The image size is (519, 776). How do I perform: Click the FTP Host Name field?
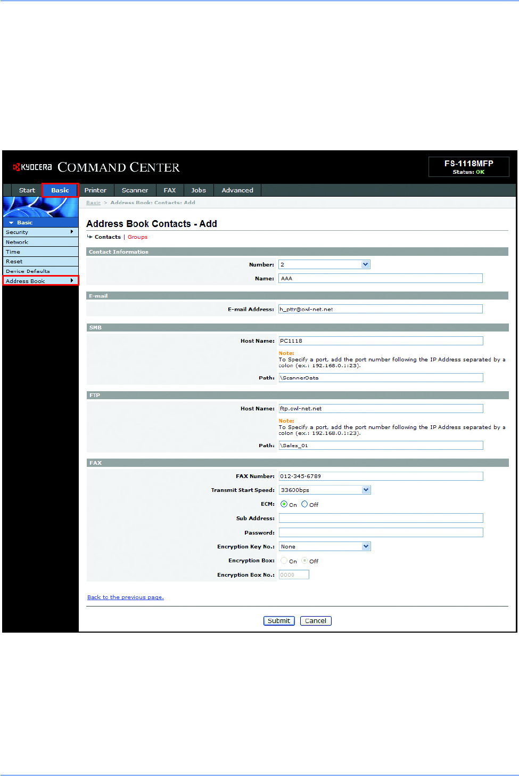pos(381,408)
